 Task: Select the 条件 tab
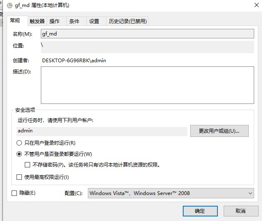coord(74,21)
